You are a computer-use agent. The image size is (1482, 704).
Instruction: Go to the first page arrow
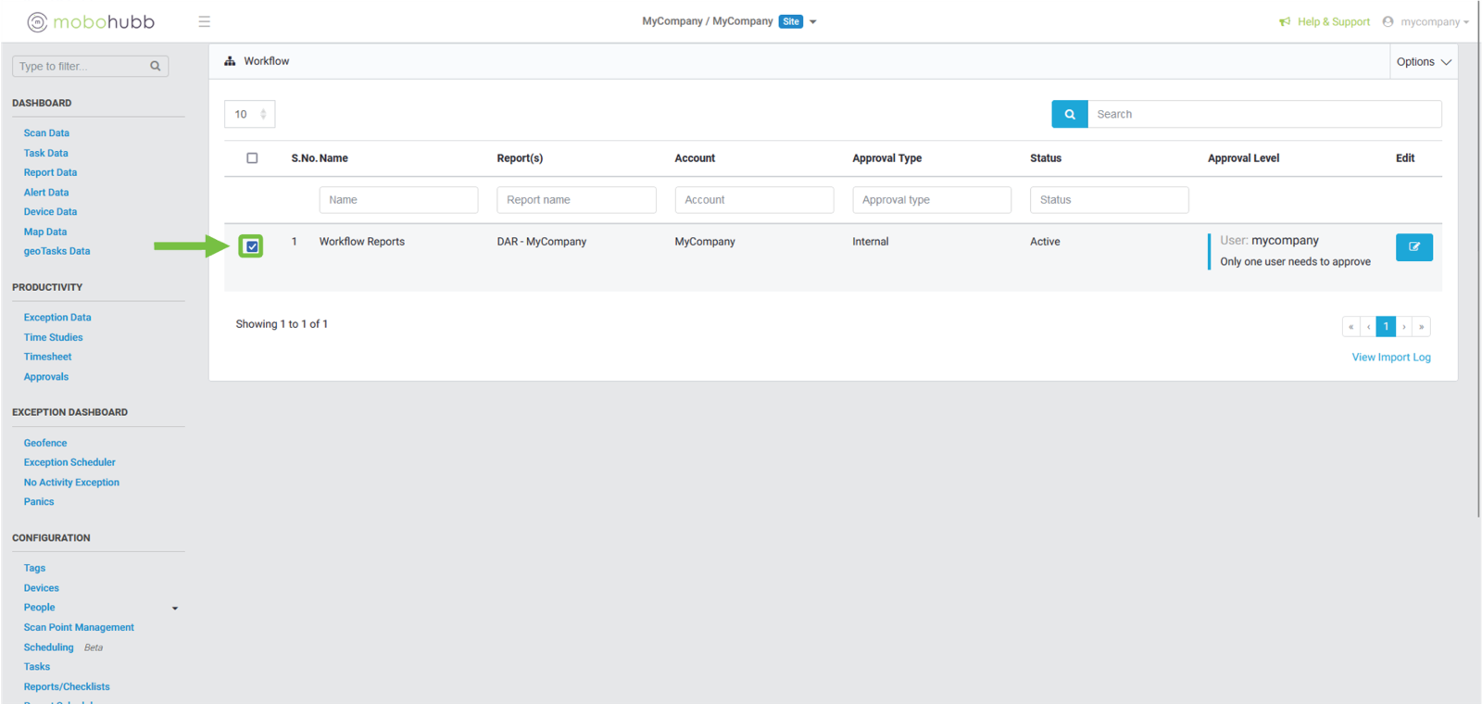(1350, 326)
